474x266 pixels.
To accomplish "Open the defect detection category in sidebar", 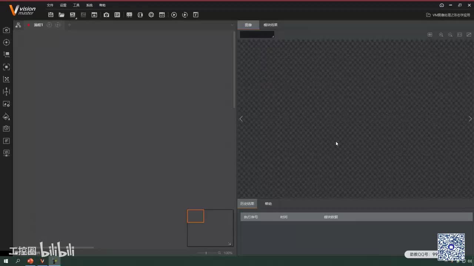I will (6, 129).
